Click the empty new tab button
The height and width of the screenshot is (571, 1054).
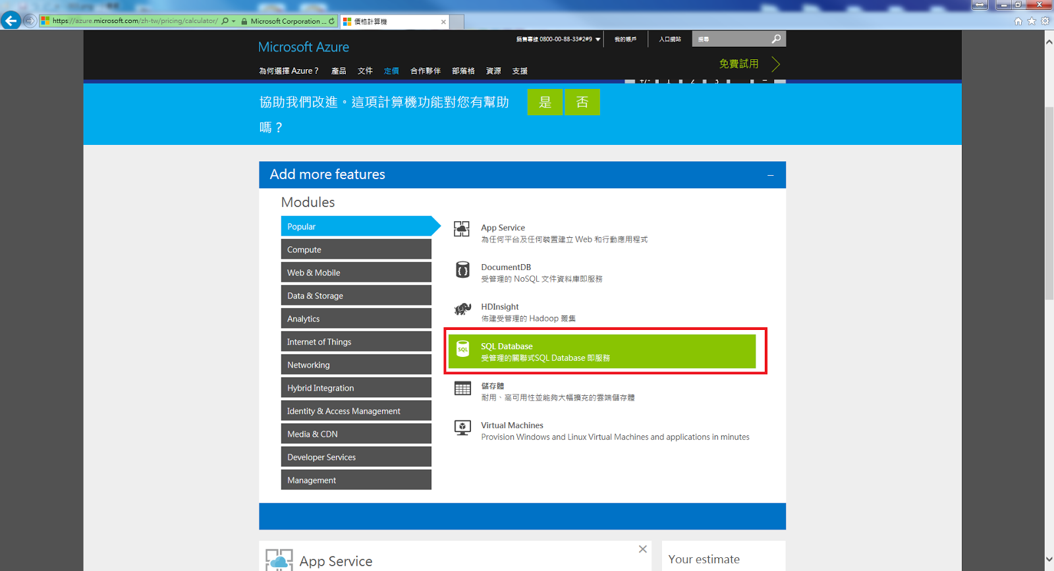(457, 22)
